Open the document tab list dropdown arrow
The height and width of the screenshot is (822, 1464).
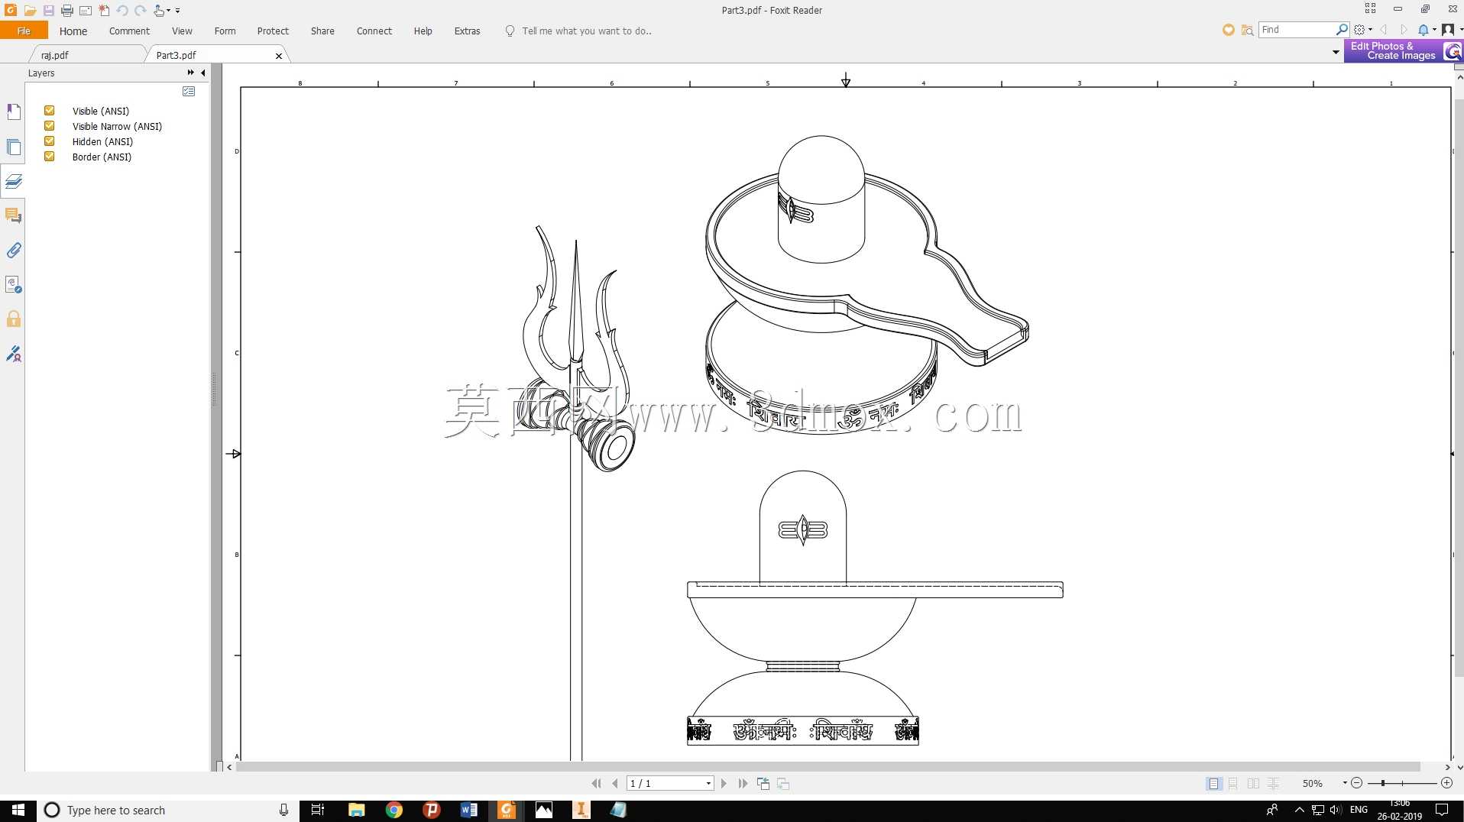point(1336,52)
